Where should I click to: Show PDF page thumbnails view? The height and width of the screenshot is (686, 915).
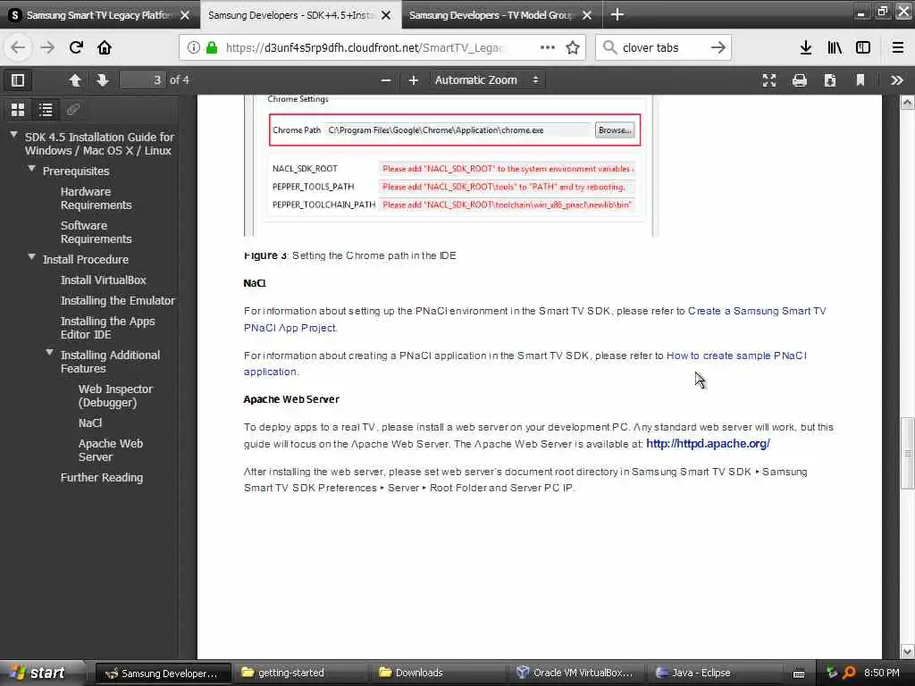pyautogui.click(x=18, y=109)
